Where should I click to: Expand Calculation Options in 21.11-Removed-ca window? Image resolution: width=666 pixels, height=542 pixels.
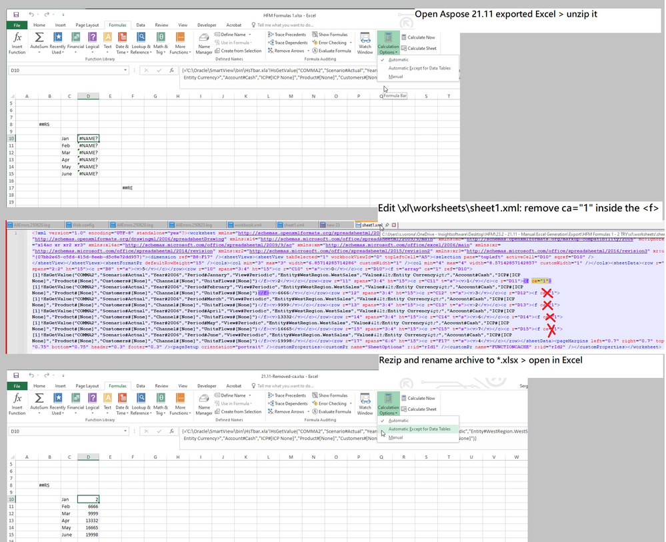388,404
